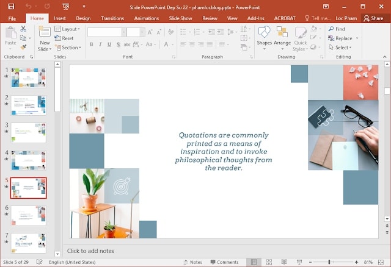Switch to Slide Sorter view in the status bar

[x=269, y=262]
